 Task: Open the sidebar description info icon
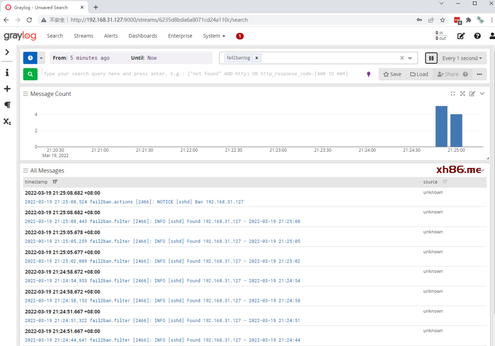[7, 73]
